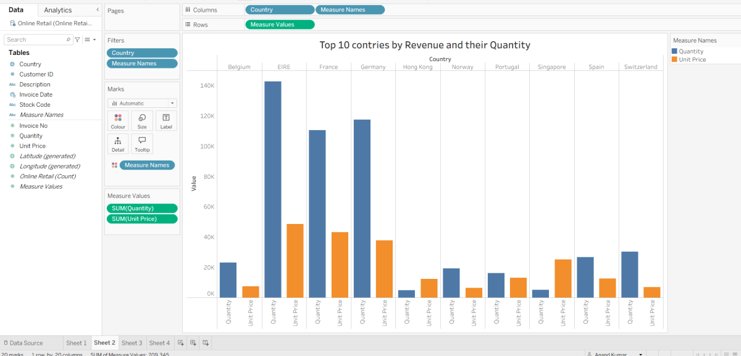This screenshot has width=741, height=356.
Task: Open the Colour marks card
Action: pyautogui.click(x=118, y=121)
